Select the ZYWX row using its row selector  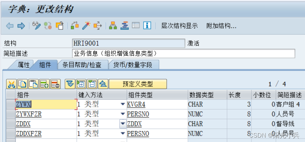pos(11,105)
